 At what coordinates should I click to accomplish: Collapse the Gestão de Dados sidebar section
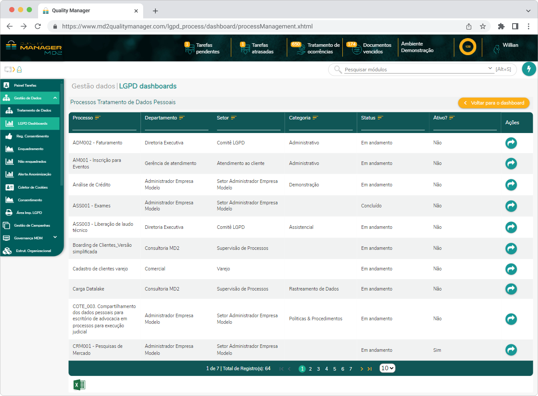tap(55, 98)
